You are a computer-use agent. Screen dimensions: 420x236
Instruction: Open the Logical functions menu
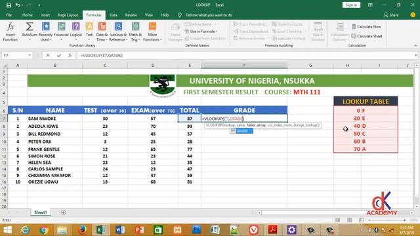[x=76, y=32]
